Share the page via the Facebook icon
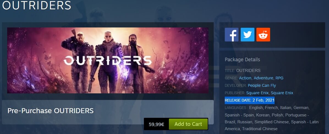This screenshot has height=134, width=329. (x=231, y=35)
